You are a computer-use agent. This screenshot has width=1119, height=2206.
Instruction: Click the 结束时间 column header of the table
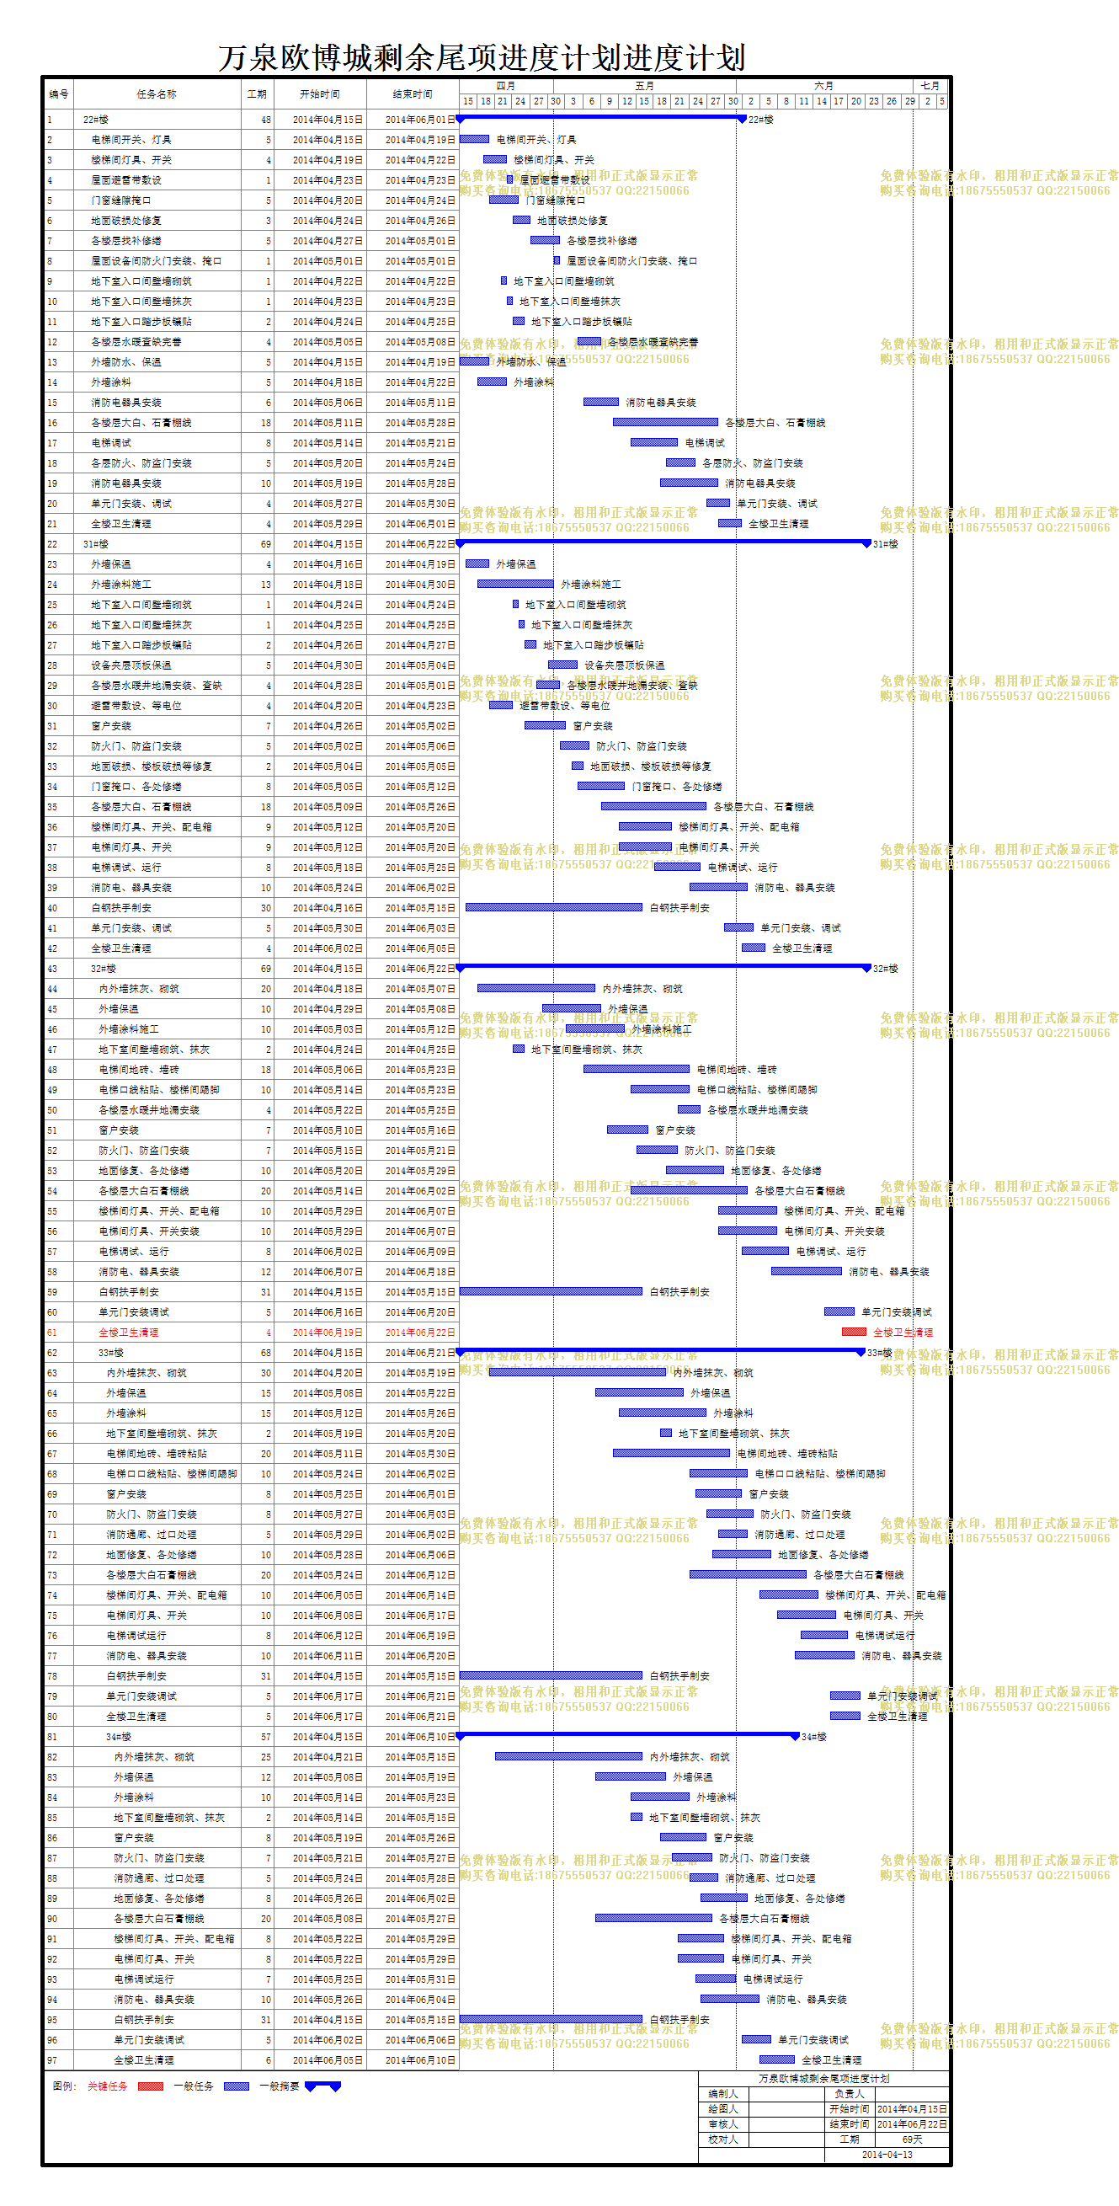pyautogui.click(x=413, y=94)
